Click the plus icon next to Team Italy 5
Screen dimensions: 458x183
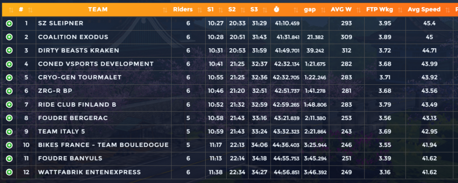(9, 132)
